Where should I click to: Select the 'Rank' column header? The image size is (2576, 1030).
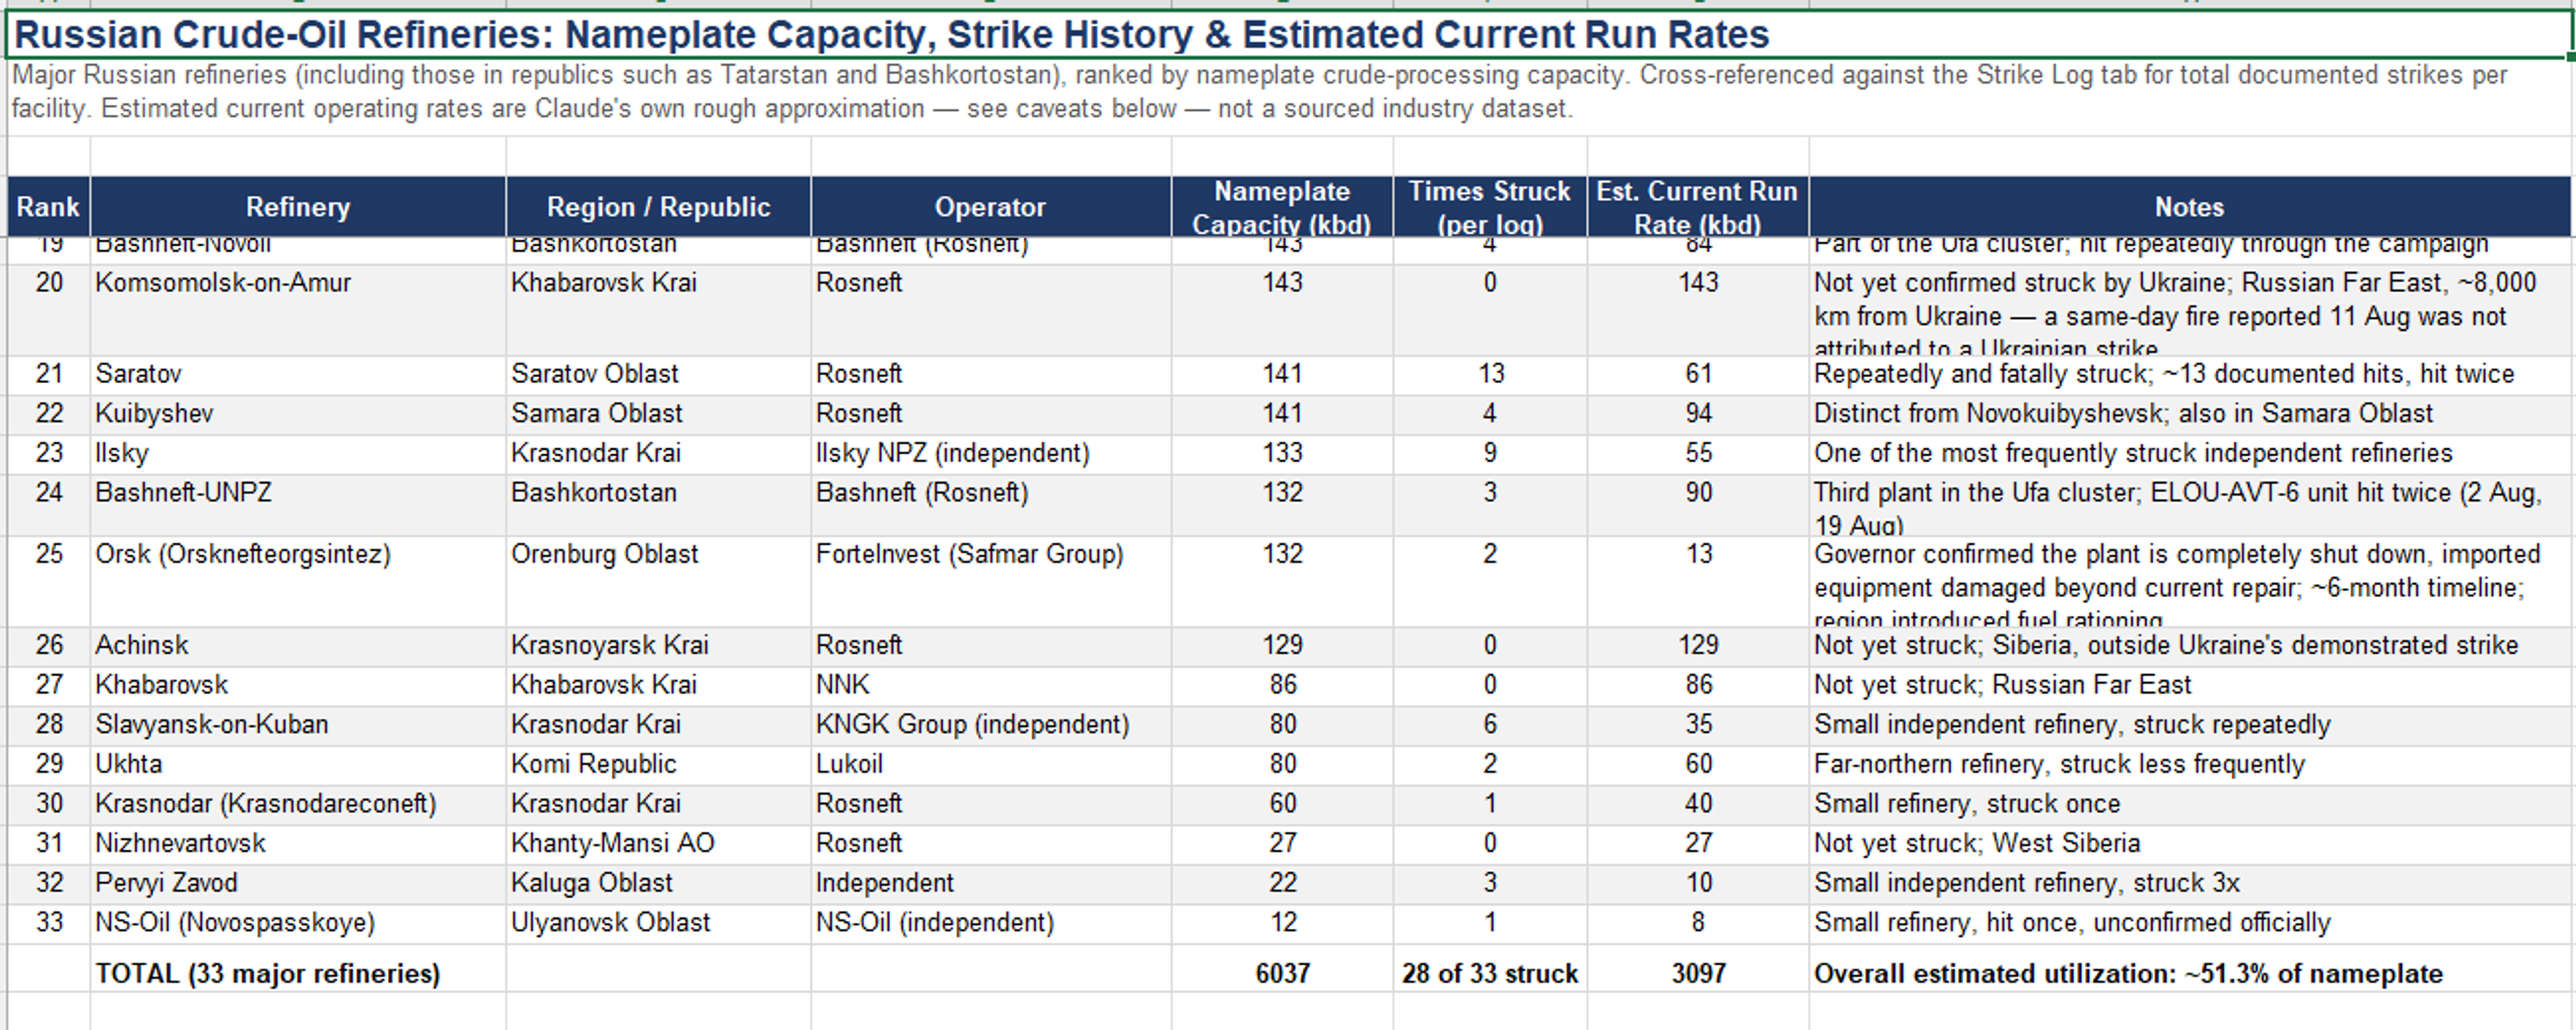48,207
